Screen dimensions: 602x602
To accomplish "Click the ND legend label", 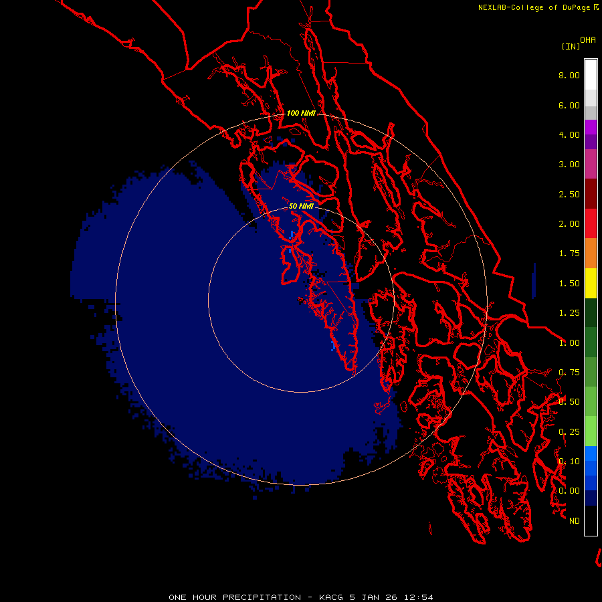I will pos(575,521).
